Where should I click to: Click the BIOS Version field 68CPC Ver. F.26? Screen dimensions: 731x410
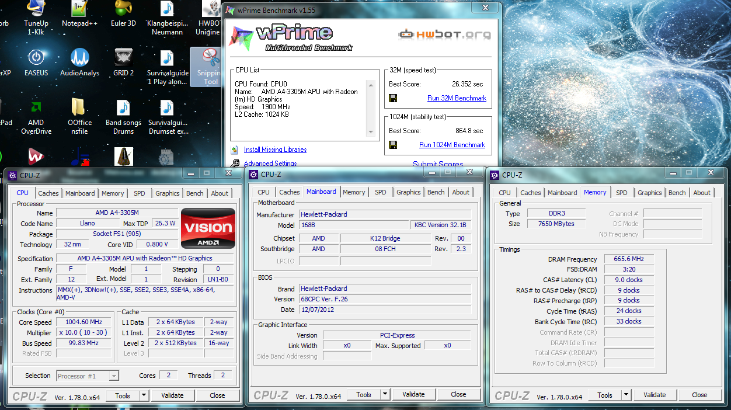click(385, 299)
